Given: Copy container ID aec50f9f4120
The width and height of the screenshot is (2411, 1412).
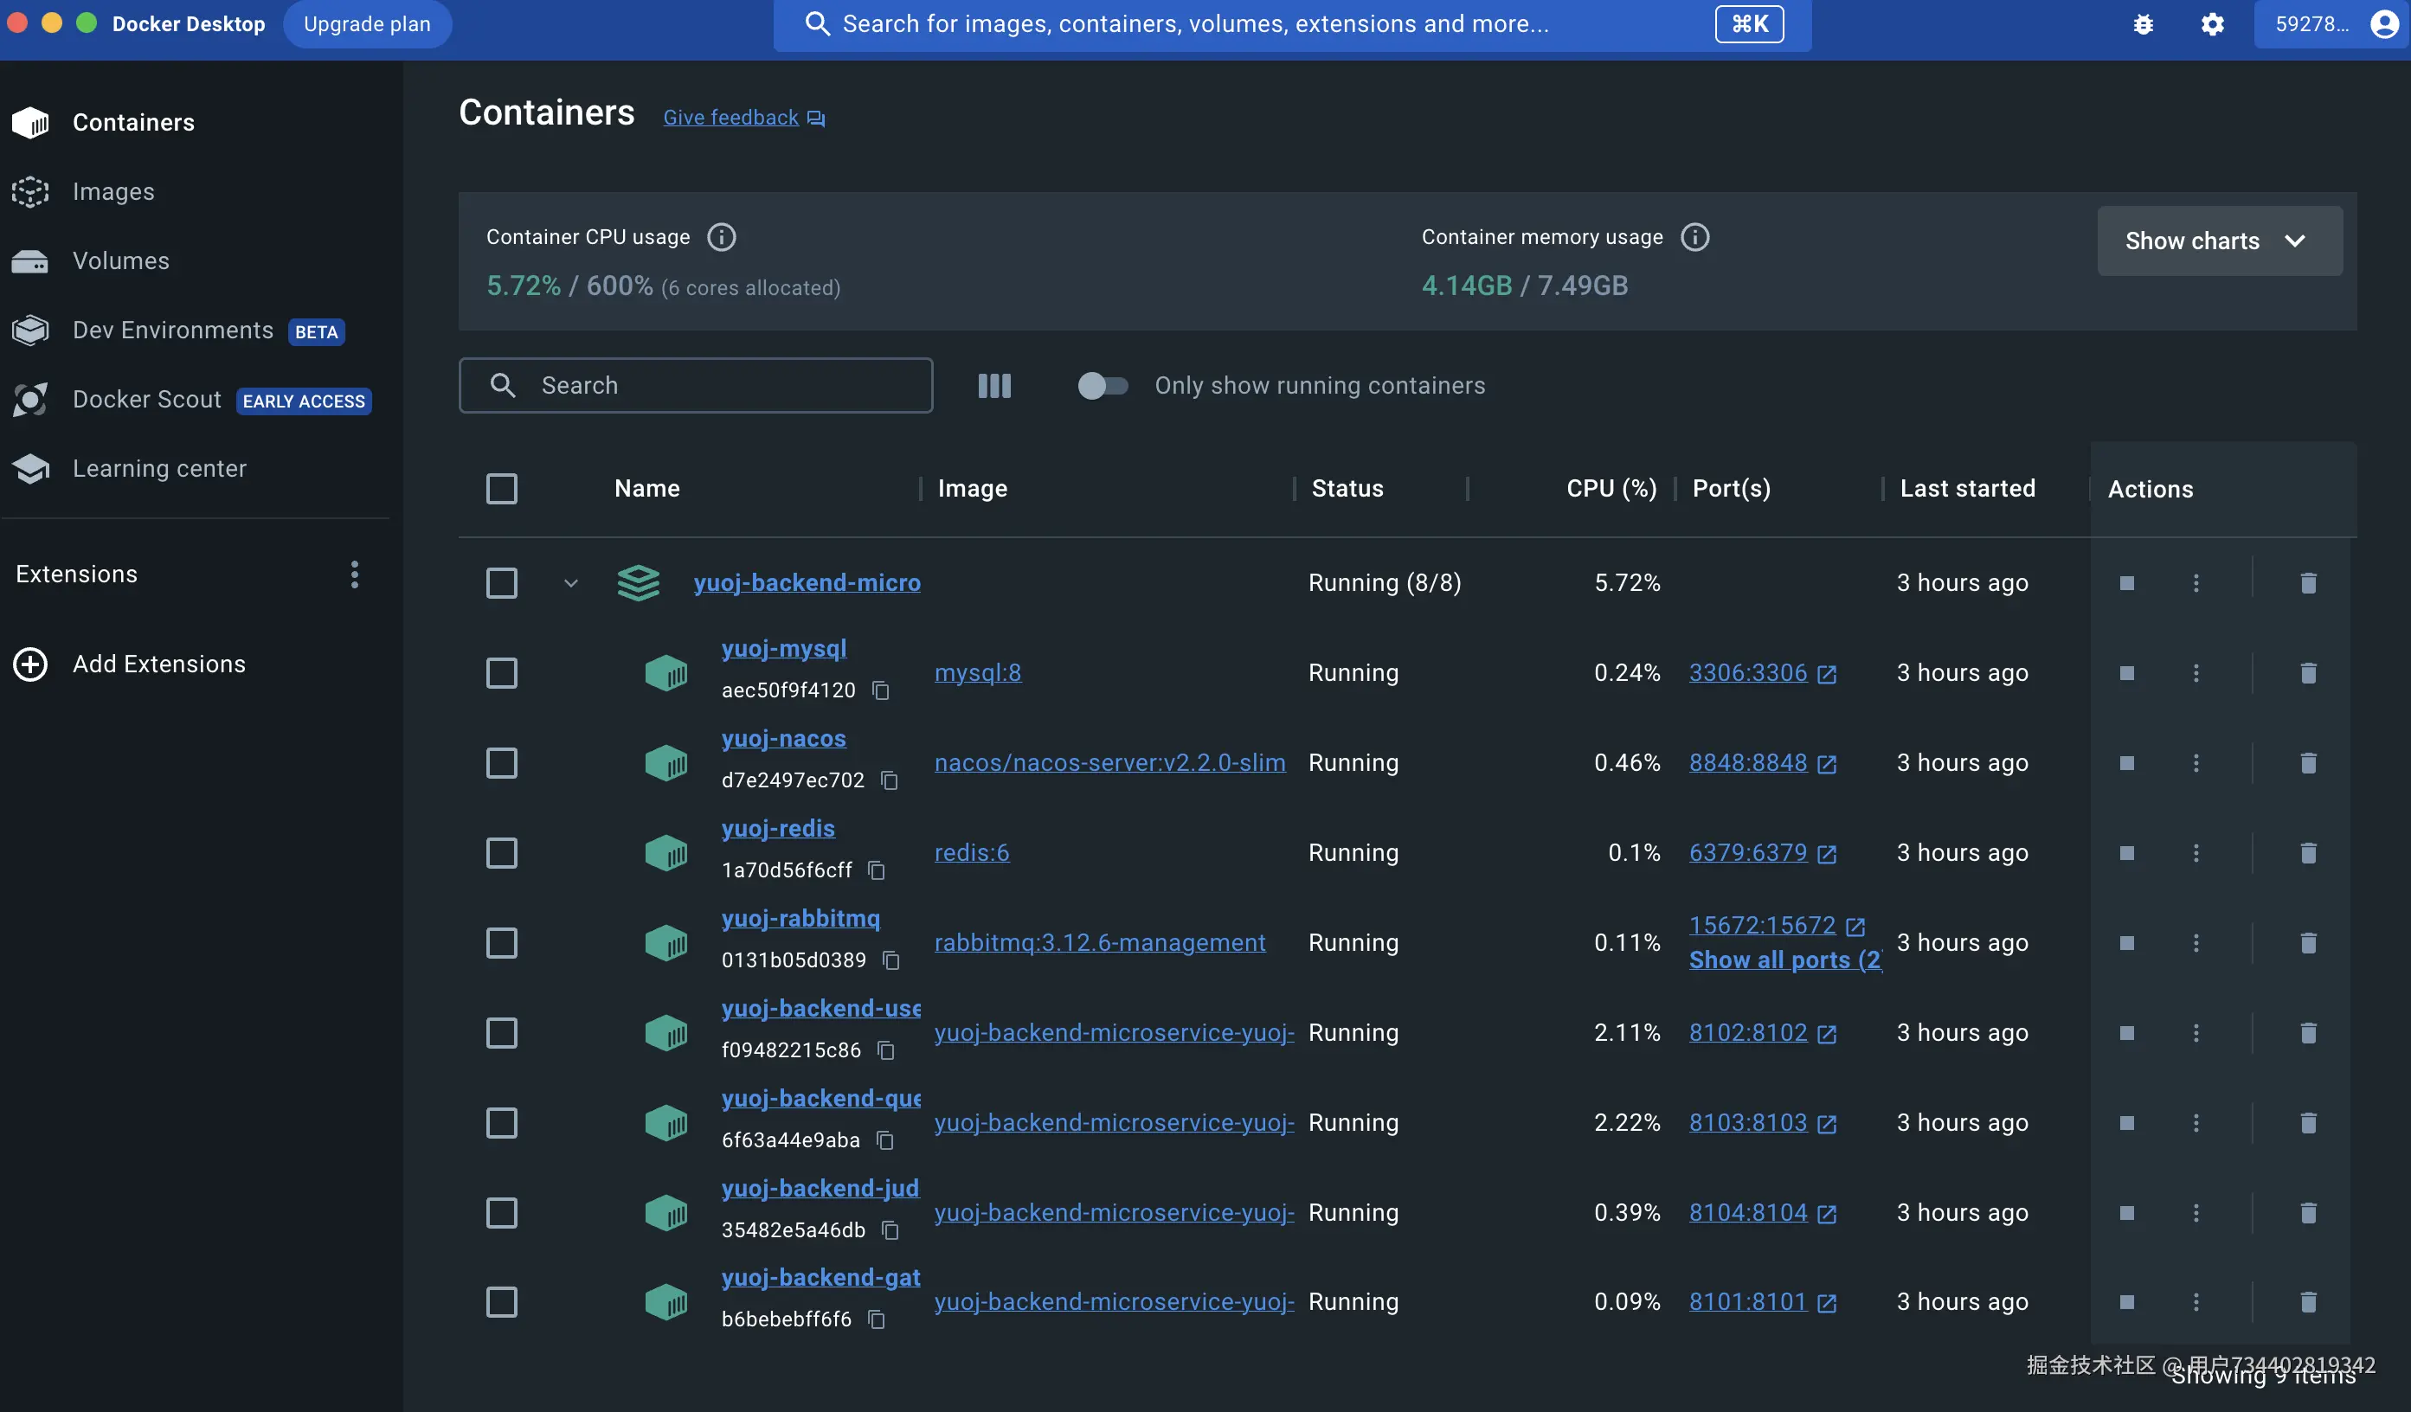Looking at the screenshot, I should 881,690.
